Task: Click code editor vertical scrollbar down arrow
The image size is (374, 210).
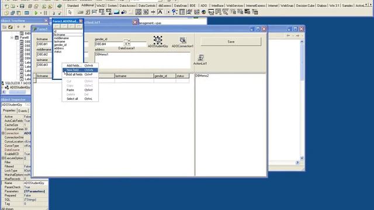Action: (302, 158)
